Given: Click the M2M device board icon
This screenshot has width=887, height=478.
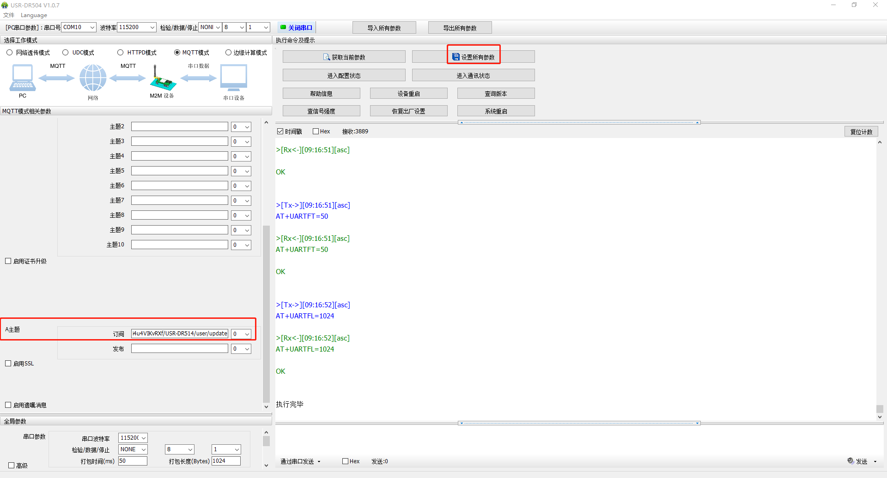Looking at the screenshot, I should point(162,79).
